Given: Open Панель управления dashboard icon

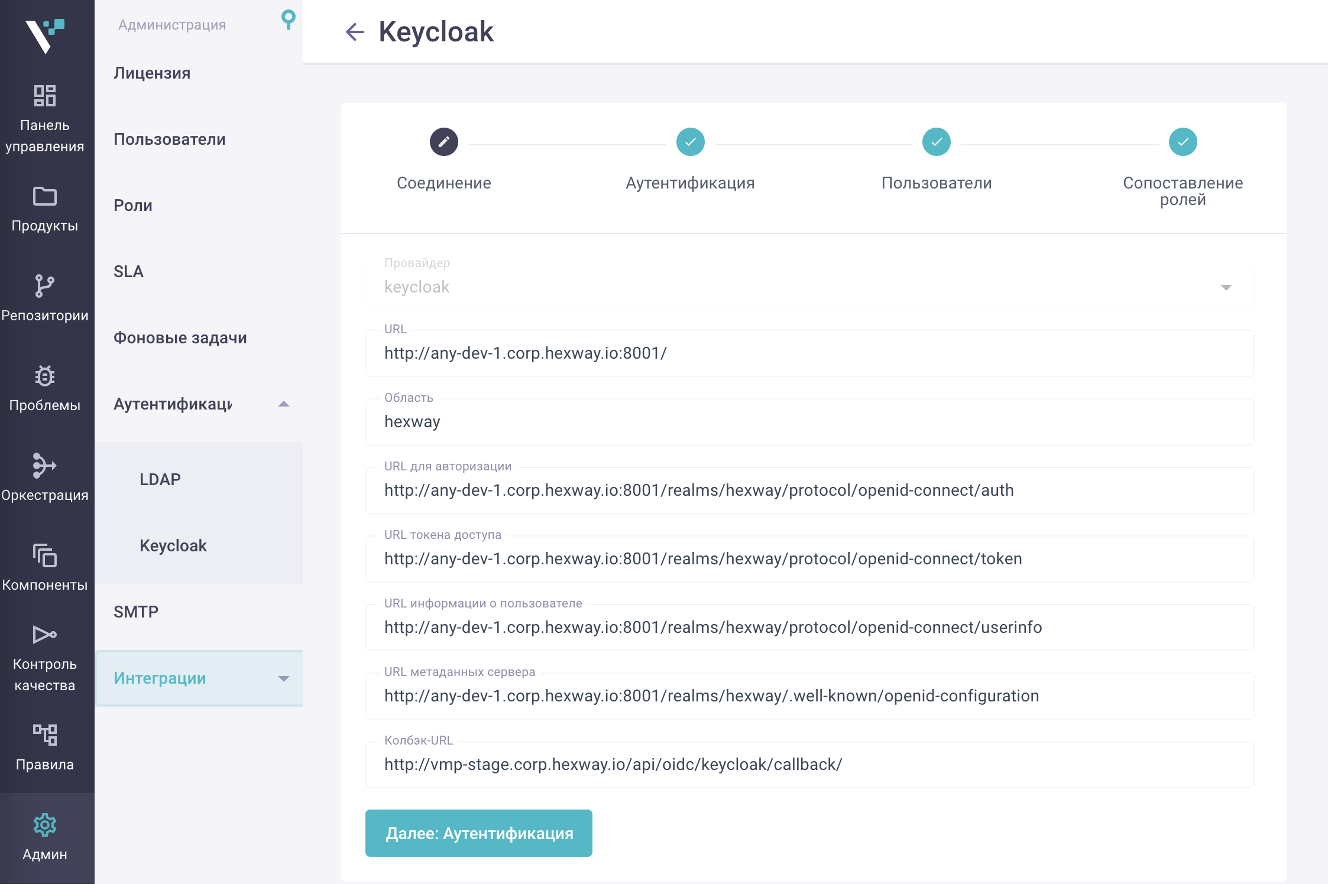Looking at the screenshot, I should (45, 96).
